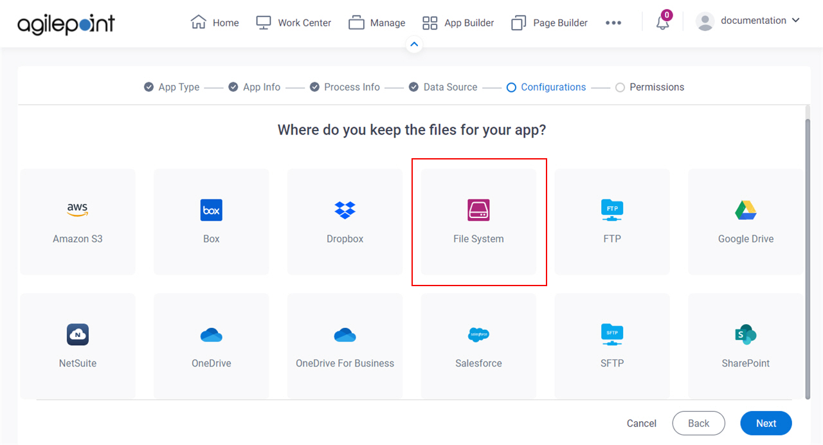Open the App Builder menu label
The width and height of the screenshot is (823, 445).
[469, 23]
